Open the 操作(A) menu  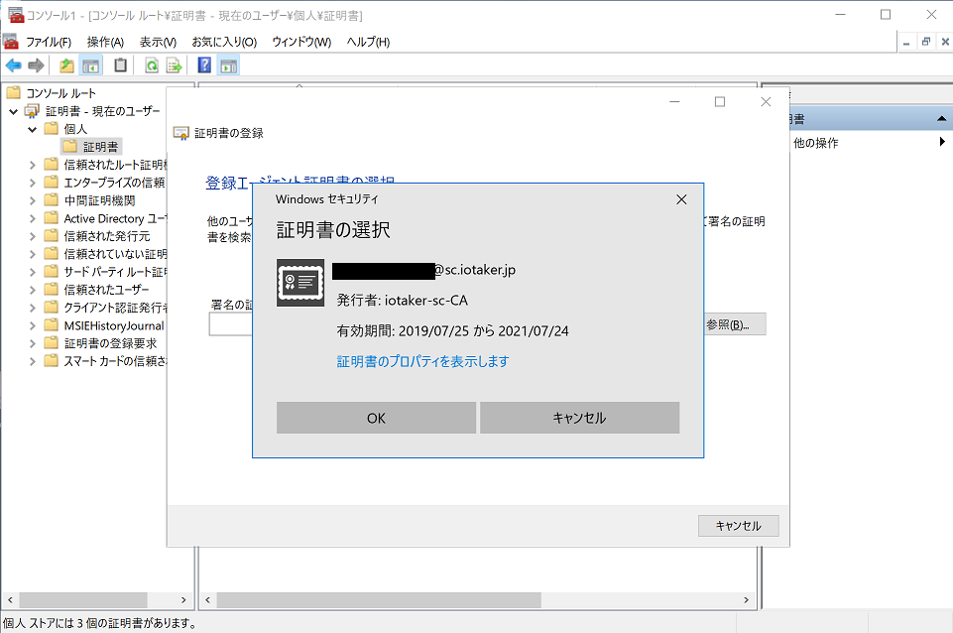105,42
